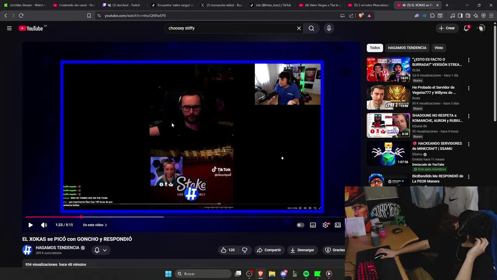Open the account avatar menu
Screen dimensions: 497x280
[481, 28]
